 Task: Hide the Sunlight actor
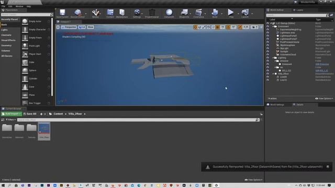click(267, 51)
